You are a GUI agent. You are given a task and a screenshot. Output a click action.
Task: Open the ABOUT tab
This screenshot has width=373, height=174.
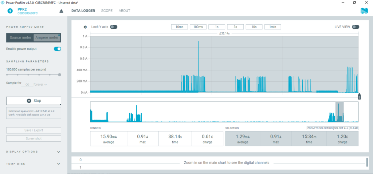125,11
